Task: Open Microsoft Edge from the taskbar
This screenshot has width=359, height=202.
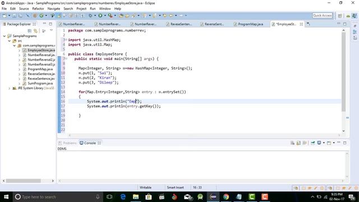Action: 123,197
